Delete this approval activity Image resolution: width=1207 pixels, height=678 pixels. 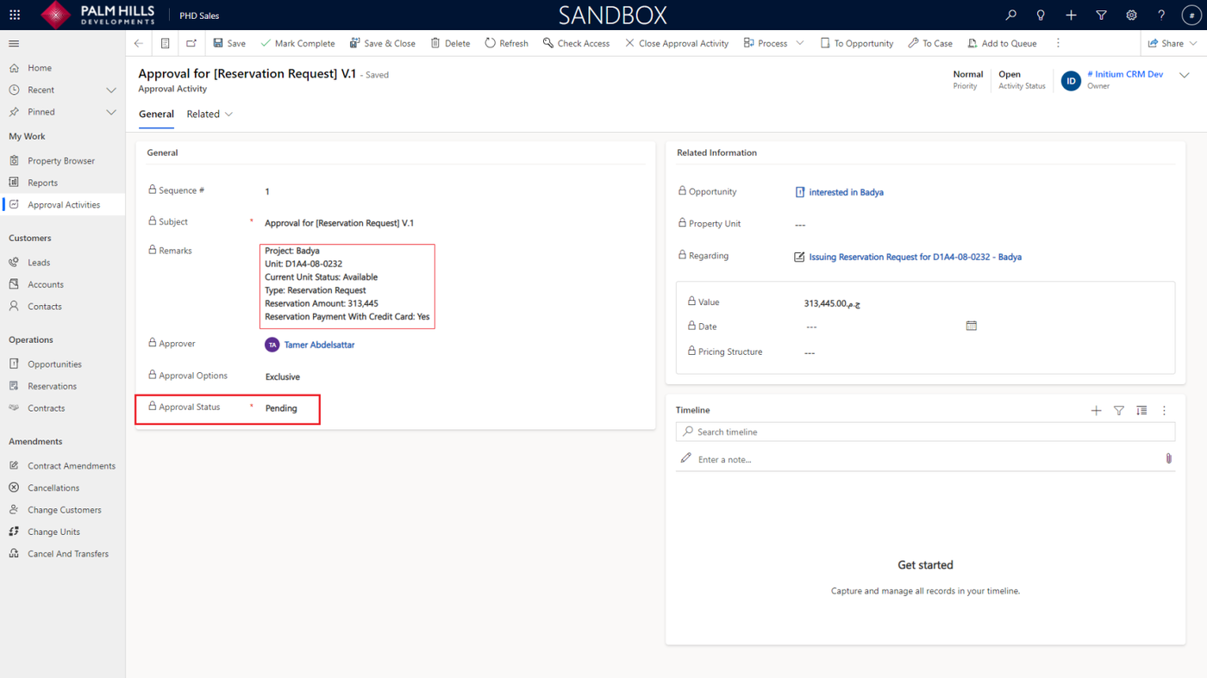pos(450,43)
